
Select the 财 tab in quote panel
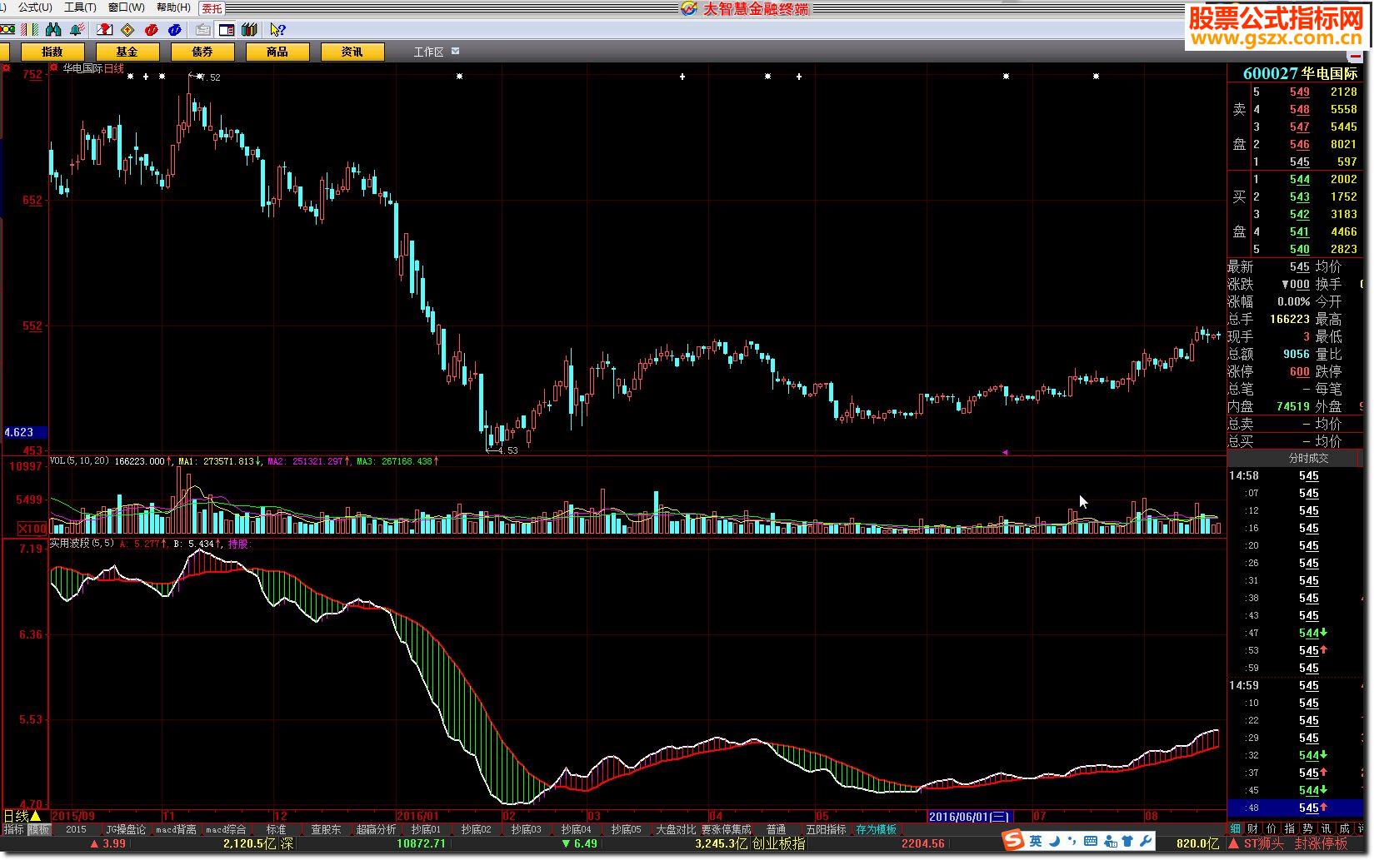click(x=1252, y=829)
